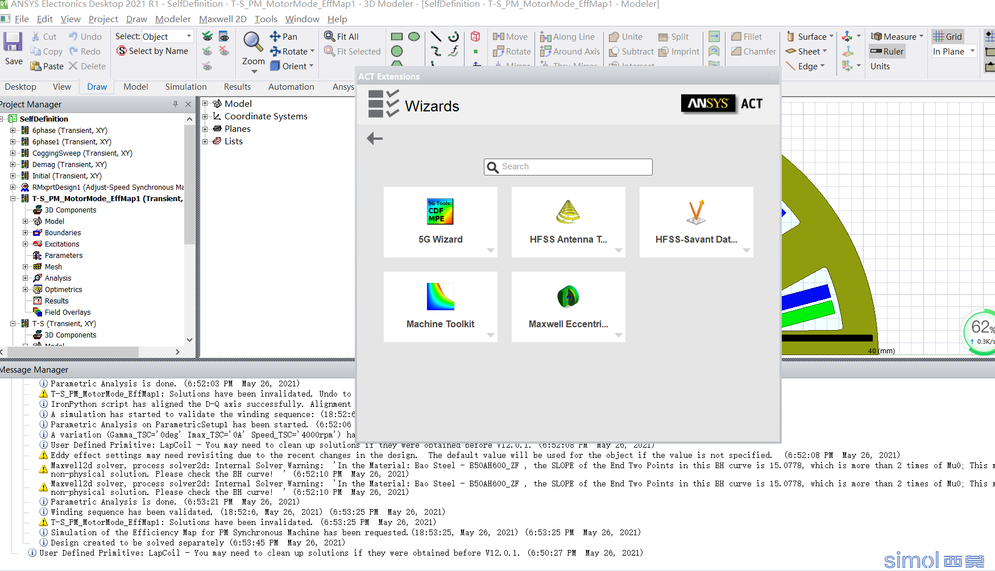This screenshot has width=995, height=571.
Task: Toggle the Ruler display
Action: tap(887, 51)
